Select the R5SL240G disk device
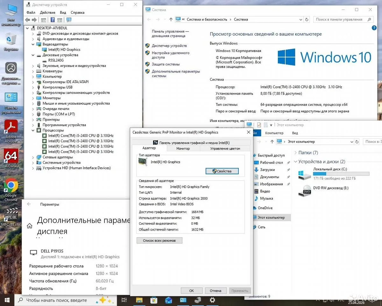 pos(56,60)
